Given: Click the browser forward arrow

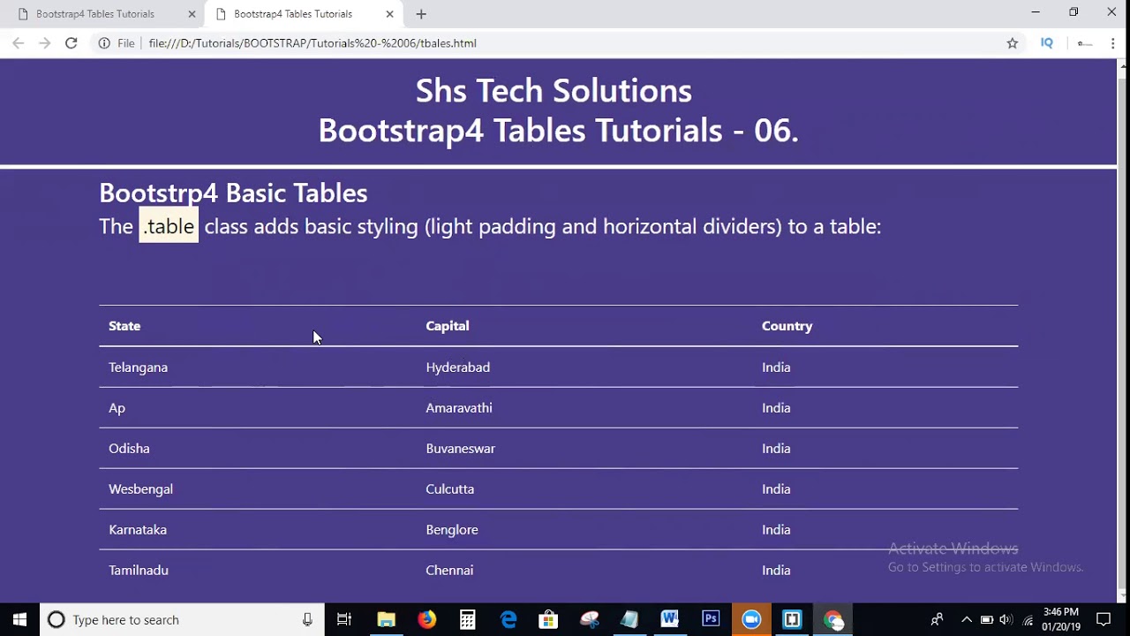Looking at the screenshot, I should 44,42.
